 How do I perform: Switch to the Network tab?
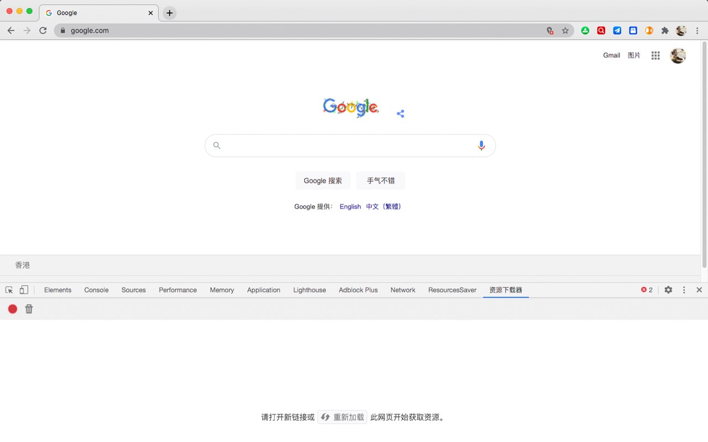click(x=403, y=290)
